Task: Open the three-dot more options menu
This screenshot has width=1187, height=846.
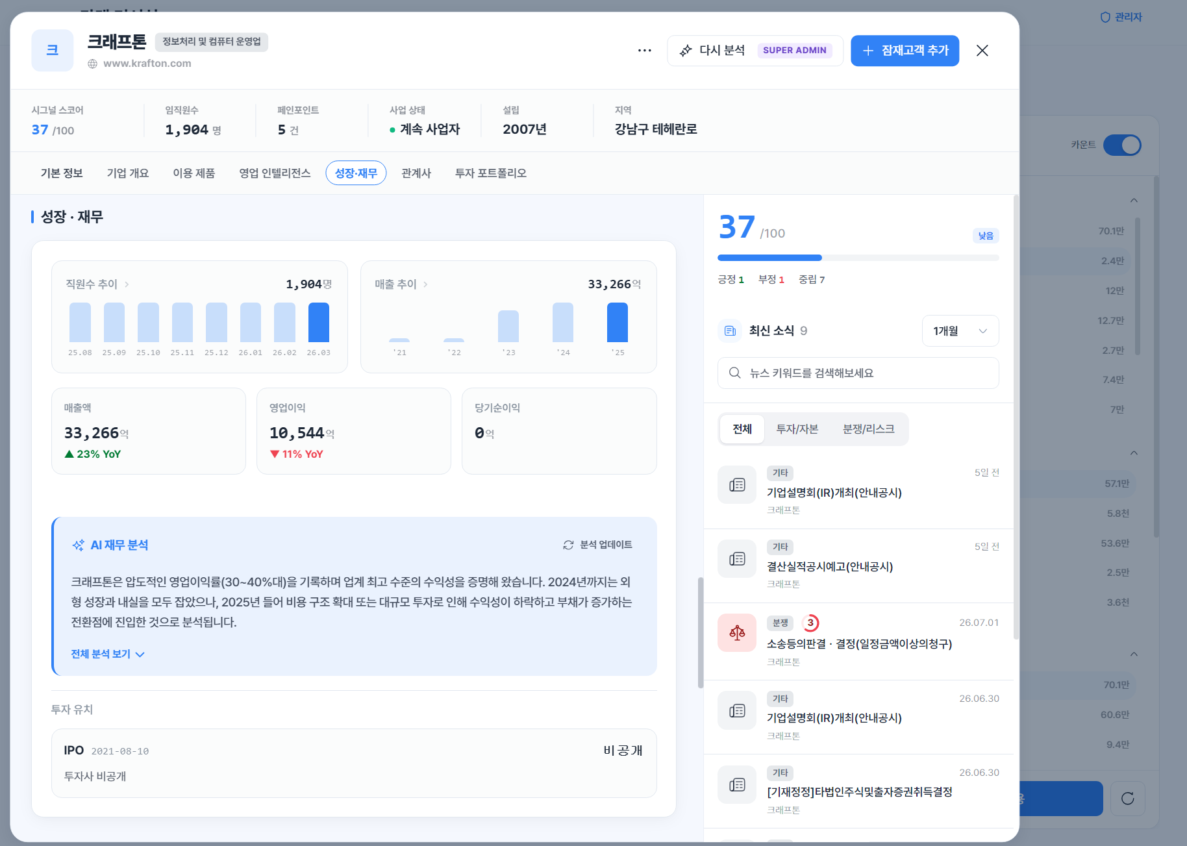Action: click(644, 51)
